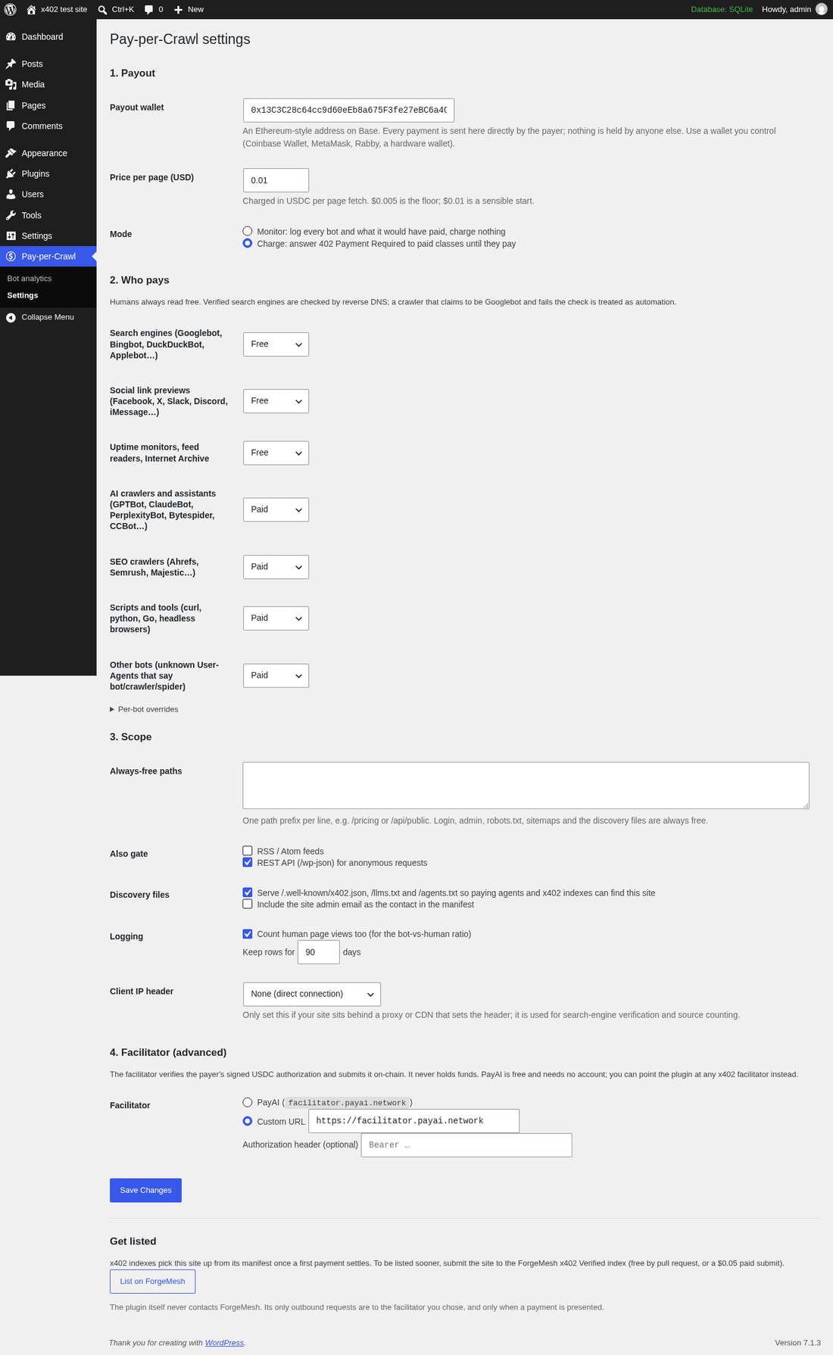Click the Payout wallet address field
Viewport: 833px width, 1355px height.
(348, 110)
